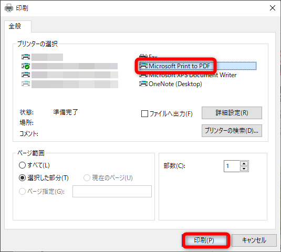
Task: Click the Microsoft Print to PDF printer icon
Action: 143,66
